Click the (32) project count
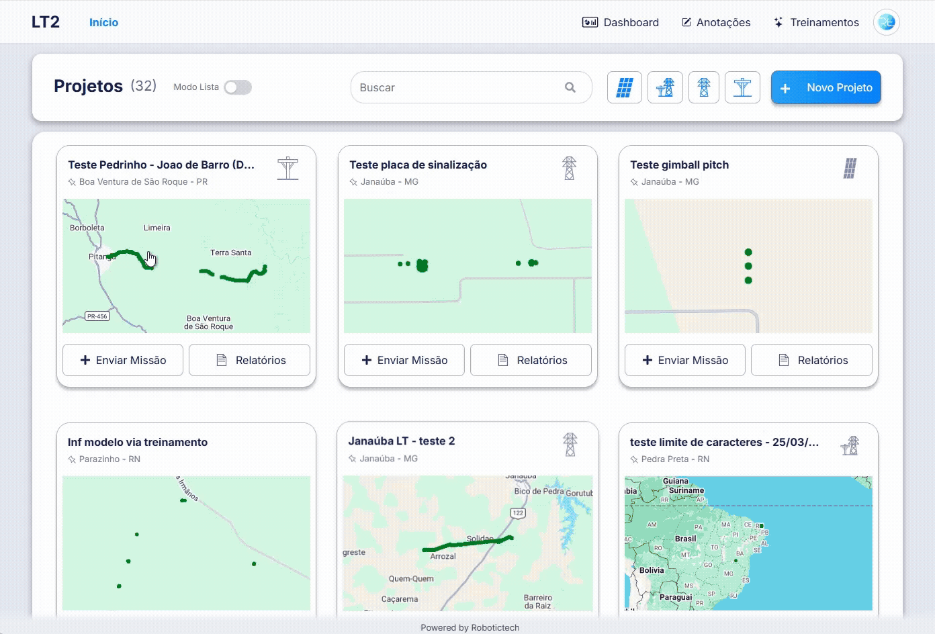 click(x=143, y=86)
